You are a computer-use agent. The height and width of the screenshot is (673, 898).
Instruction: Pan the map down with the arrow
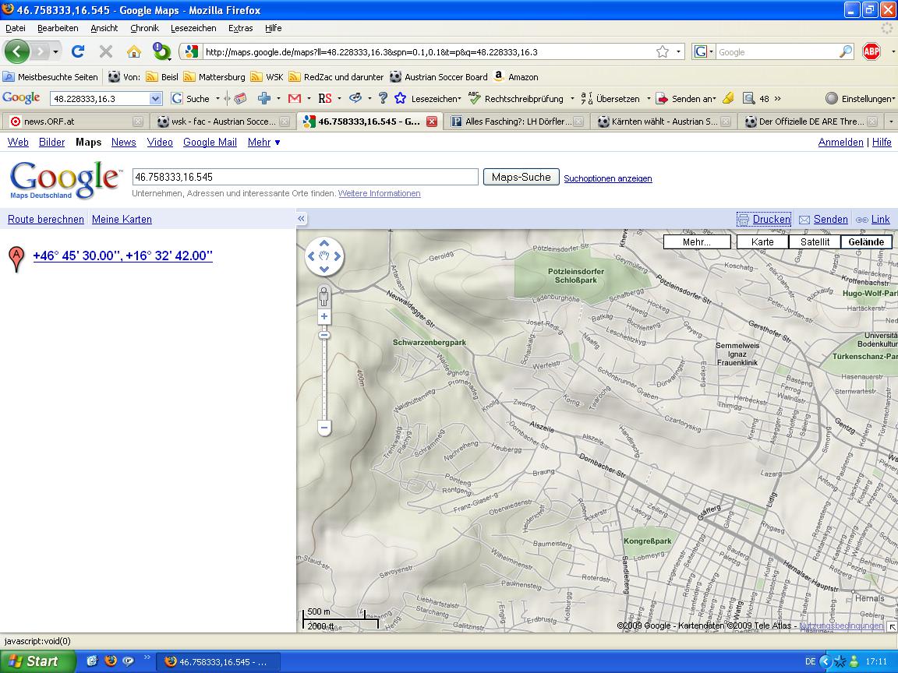(324, 270)
